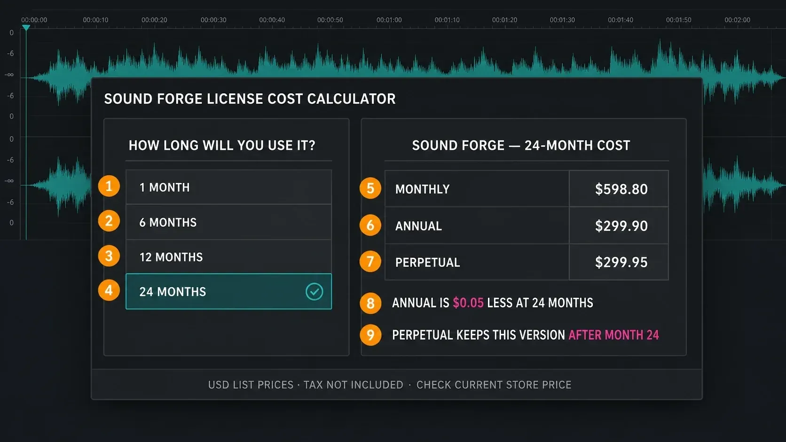Click the ANNUAL row label
The width and height of the screenshot is (786, 442).
click(418, 226)
